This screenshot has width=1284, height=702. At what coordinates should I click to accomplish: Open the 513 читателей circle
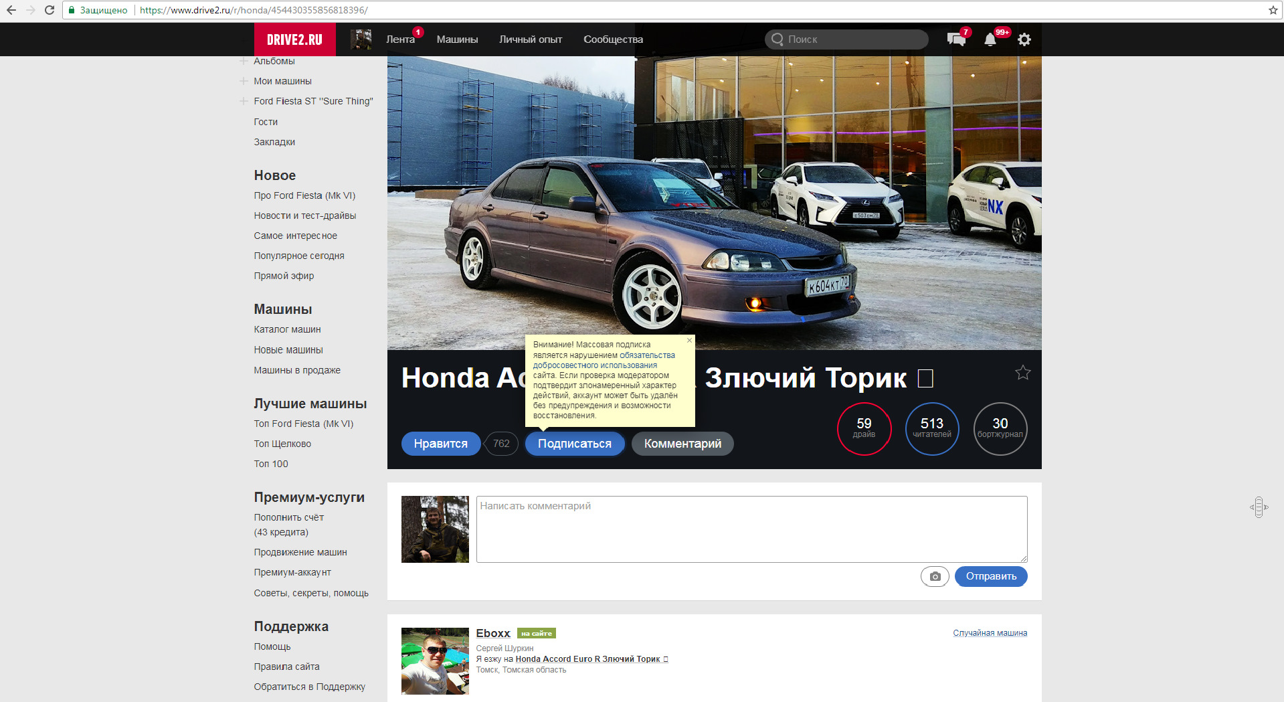pyautogui.click(x=932, y=429)
